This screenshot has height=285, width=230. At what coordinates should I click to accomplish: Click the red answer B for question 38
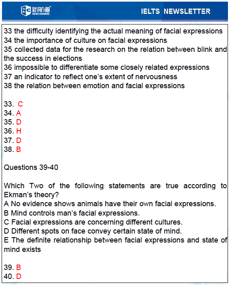[x=18, y=149]
